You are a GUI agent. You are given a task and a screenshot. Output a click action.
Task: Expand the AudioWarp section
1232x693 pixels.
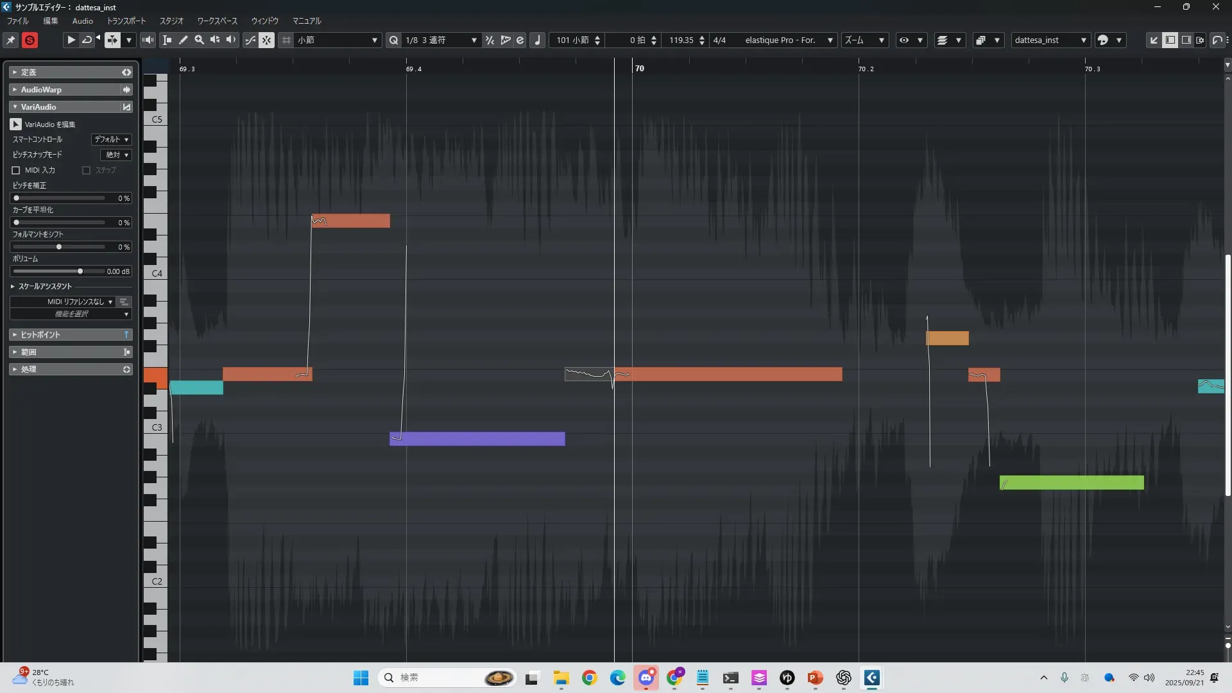pyautogui.click(x=41, y=90)
